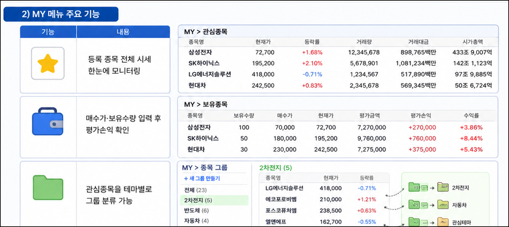Click the +760,000 profit cell
The height and width of the screenshot is (227, 509).
click(x=422, y=138)
